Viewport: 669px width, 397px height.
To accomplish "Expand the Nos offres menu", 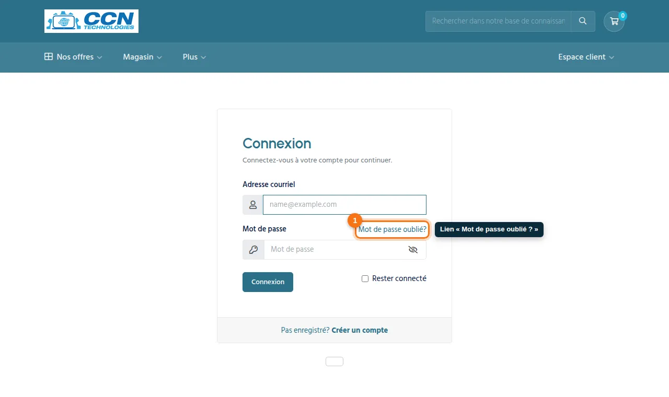I will (x=73, y=57).
